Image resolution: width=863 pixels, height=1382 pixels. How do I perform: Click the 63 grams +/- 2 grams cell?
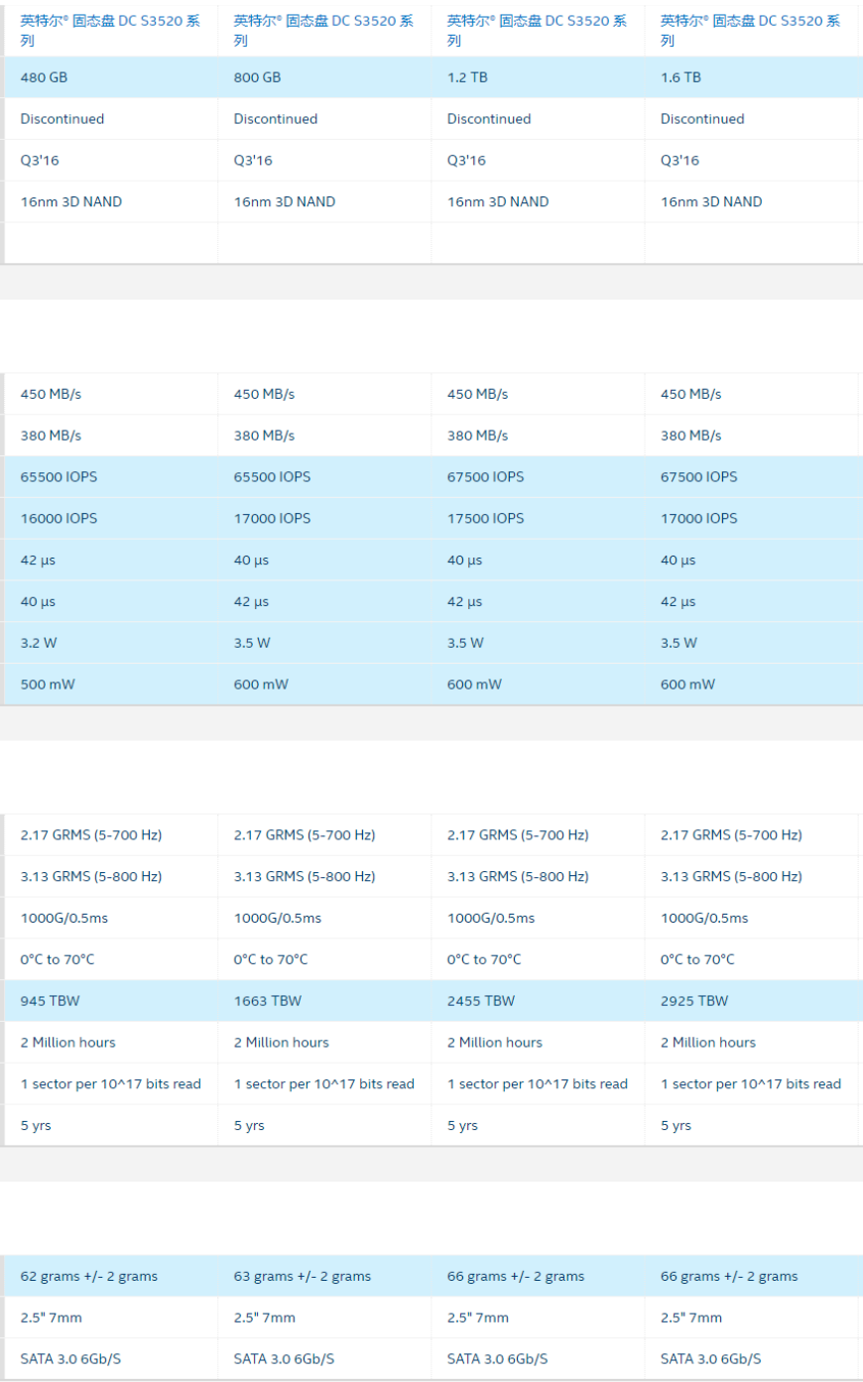[324, 1277]
